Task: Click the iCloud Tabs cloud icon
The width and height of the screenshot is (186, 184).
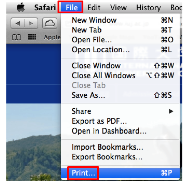Action: [x=50, y=23]
